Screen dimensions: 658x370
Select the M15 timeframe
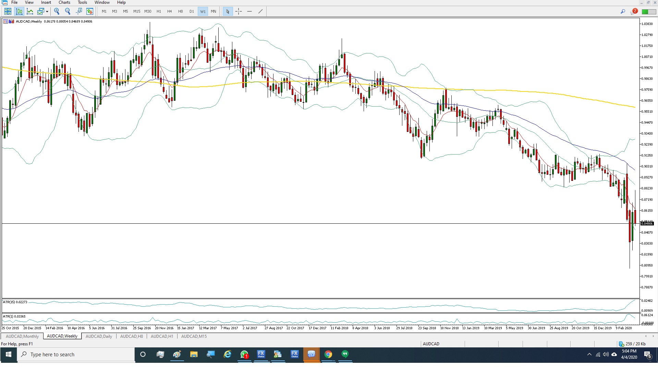[137, 11]
